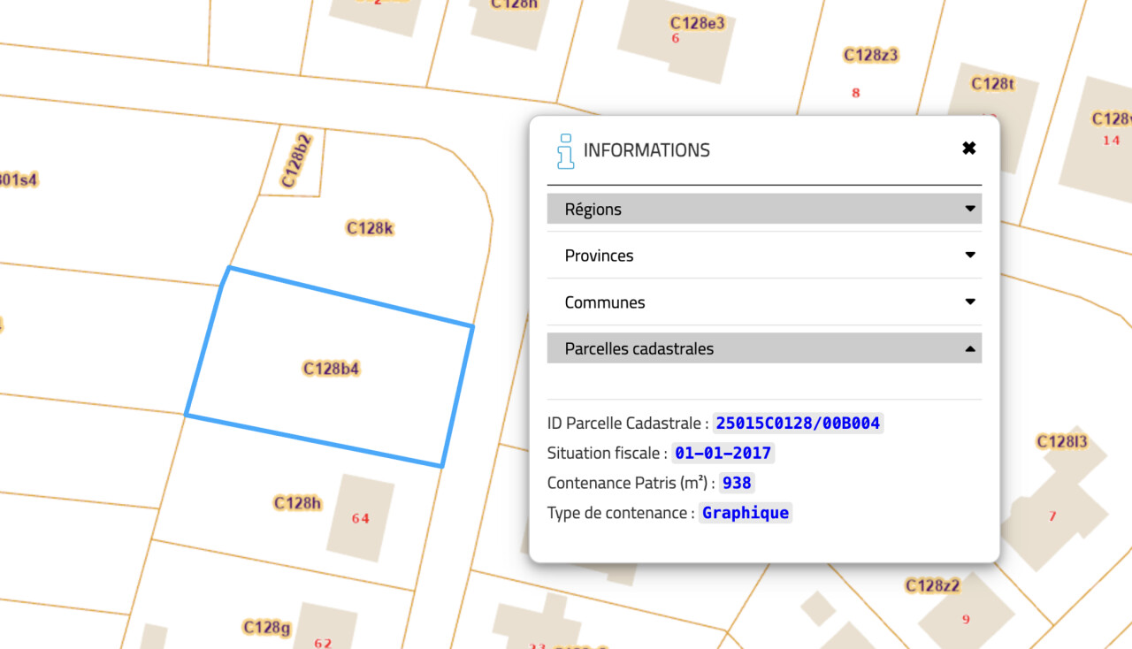Collapse the Parcelles cadastrales arrow
The height and width of the screenshot is (649, 1132).
click(970, 349)
